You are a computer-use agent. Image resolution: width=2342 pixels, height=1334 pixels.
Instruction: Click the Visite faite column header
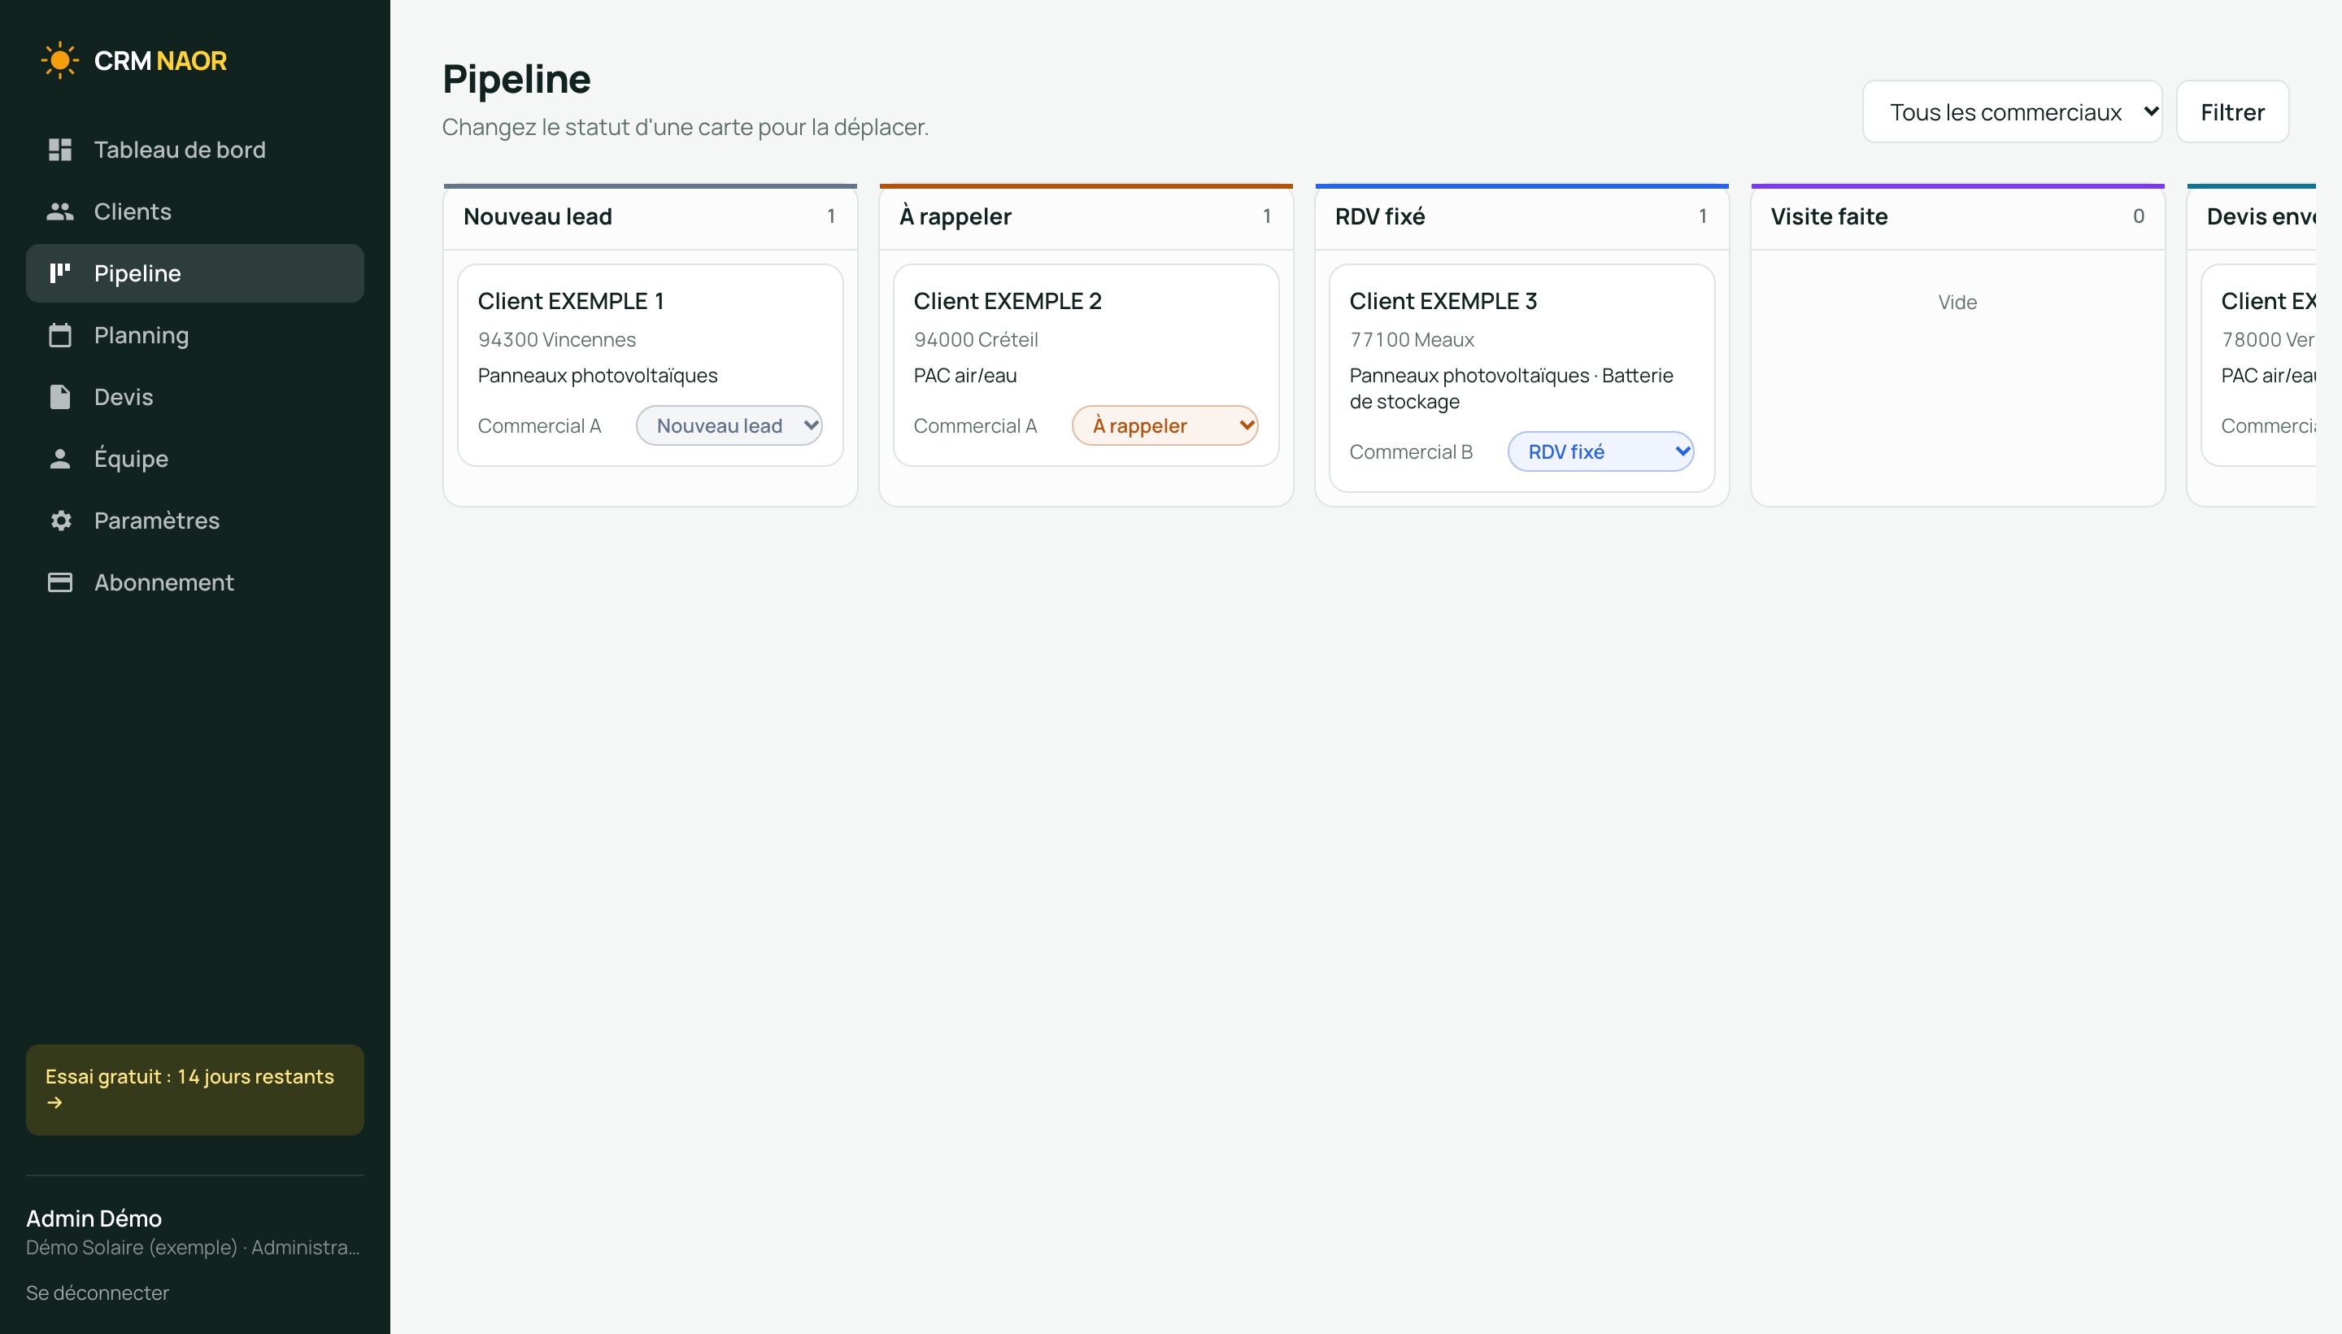[1958, 217]
